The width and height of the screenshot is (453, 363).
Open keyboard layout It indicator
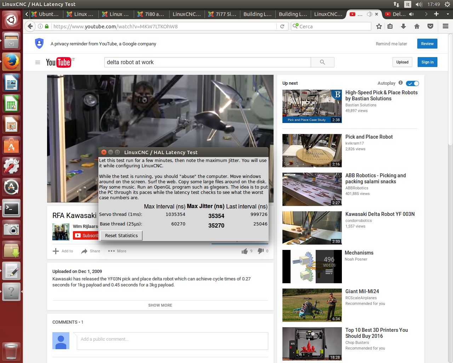(x=408, y=4)
